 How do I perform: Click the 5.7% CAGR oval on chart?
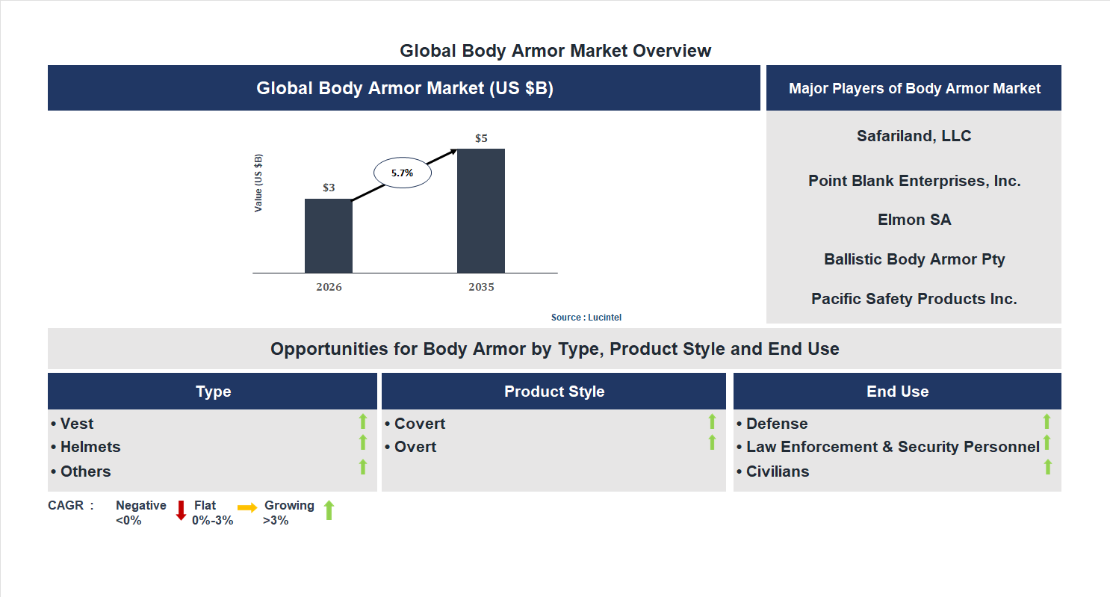[x=402, y=172]
